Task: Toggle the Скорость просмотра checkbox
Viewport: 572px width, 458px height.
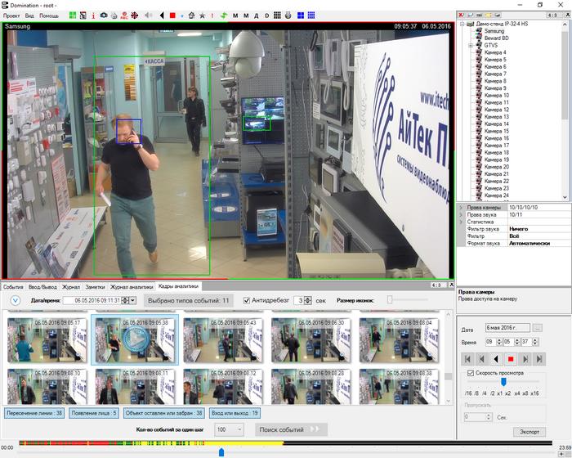Action: 471,373
